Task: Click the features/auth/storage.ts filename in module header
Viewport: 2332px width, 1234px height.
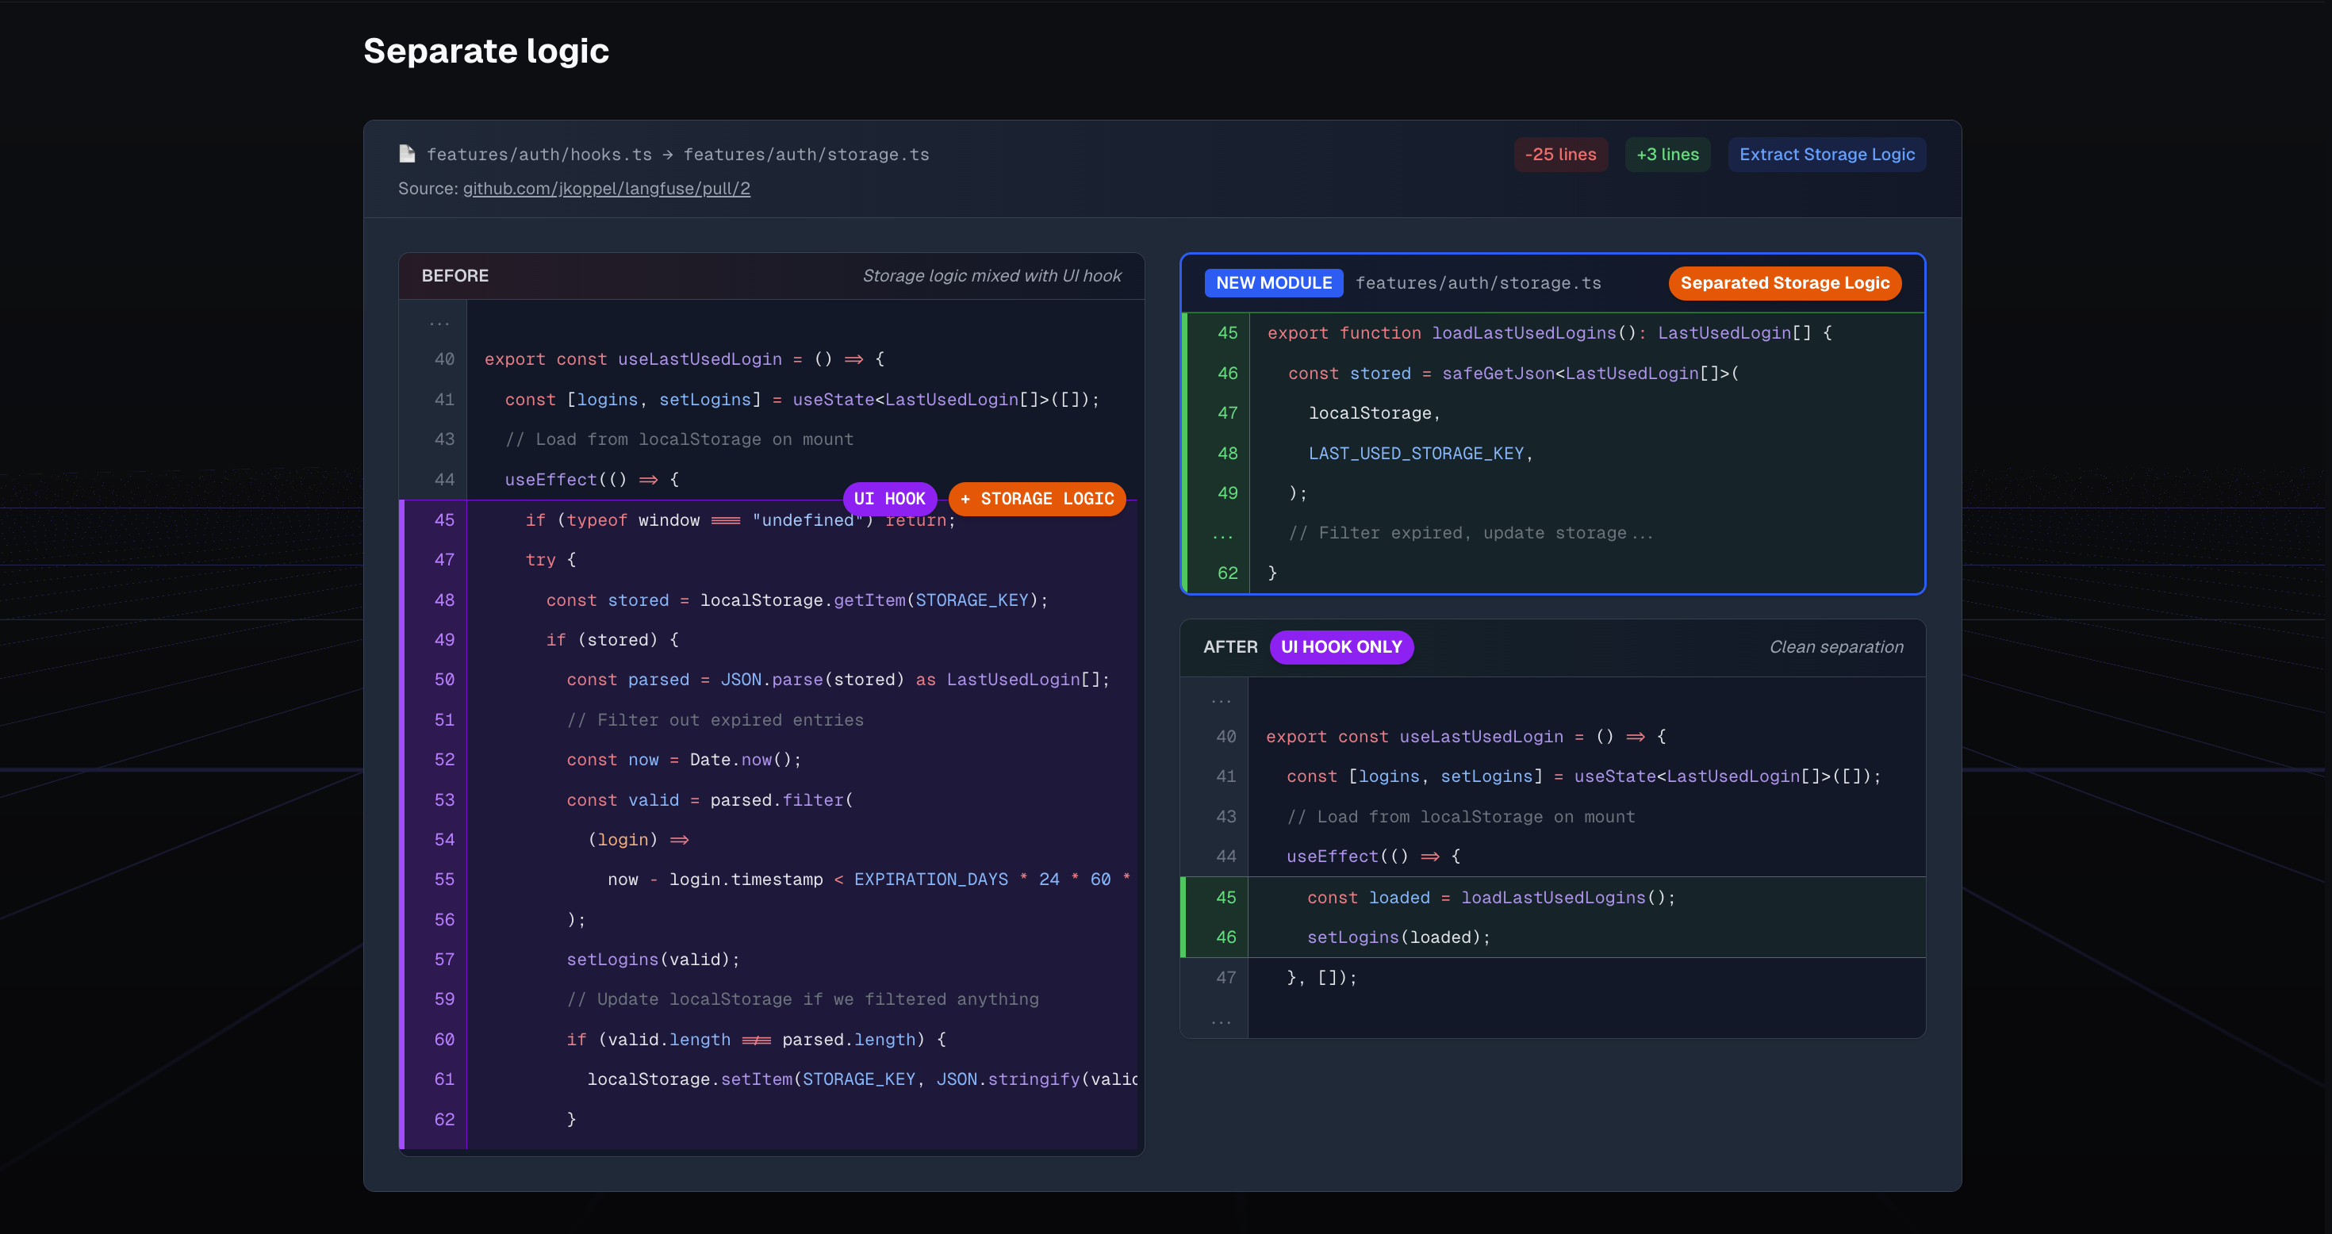Action: [x=1478, y=283]
